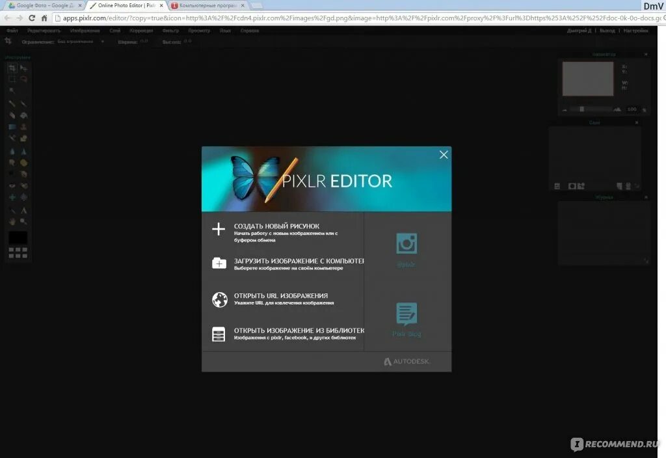Open the Коррекция menu
Screen dimensions: 666x458
tap(141, 31)
